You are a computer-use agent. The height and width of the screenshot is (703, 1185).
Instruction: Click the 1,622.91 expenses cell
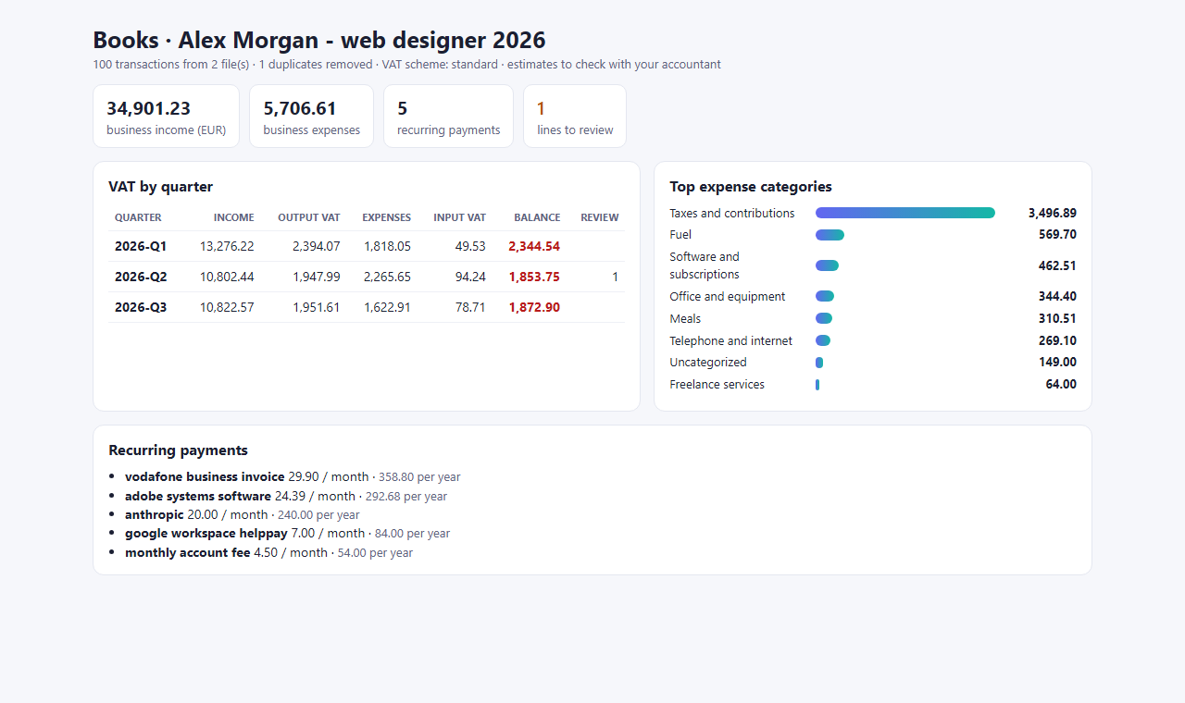click(x=387, y=307)
